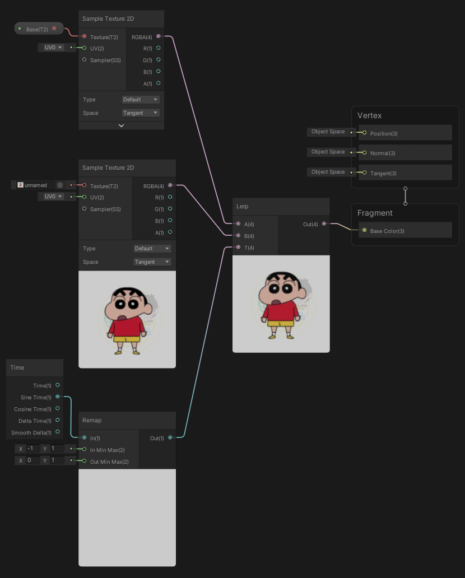Click the unnamed texture asset icon
465x578 pixels.
tap(20, 185)
